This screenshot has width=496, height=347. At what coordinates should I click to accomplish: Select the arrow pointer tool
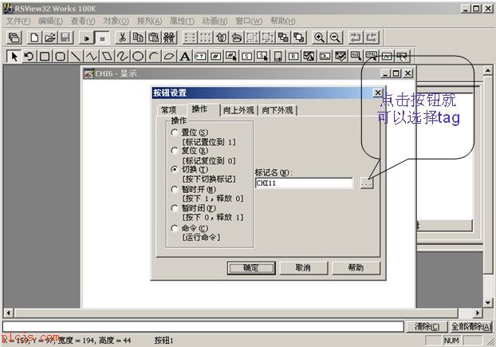click(14, 57)
